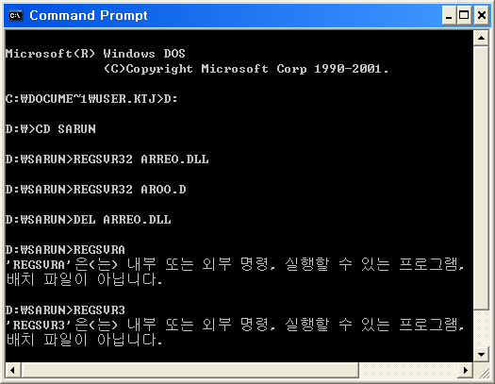The image size is (495, 384).
Task: Click the resize grip in window corner
Action: (x=482, y=370)
